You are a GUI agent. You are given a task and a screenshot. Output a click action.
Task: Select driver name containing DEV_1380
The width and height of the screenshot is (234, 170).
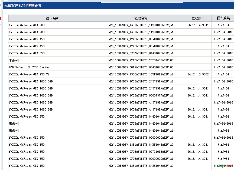(x=141, y=74)
